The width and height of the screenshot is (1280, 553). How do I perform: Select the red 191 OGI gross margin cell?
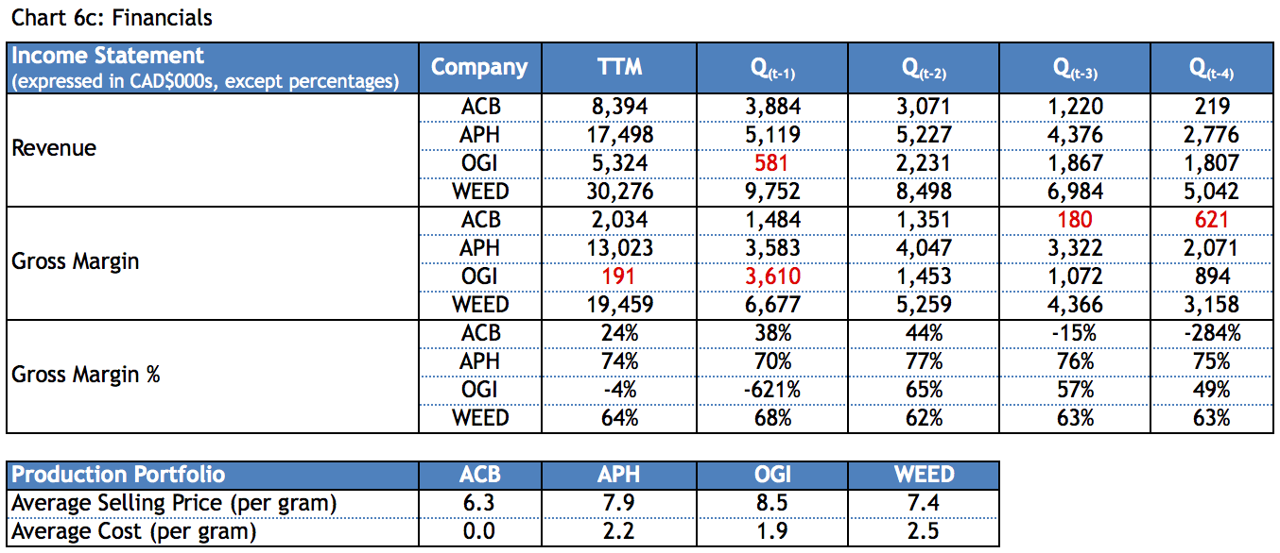point(620,276)
